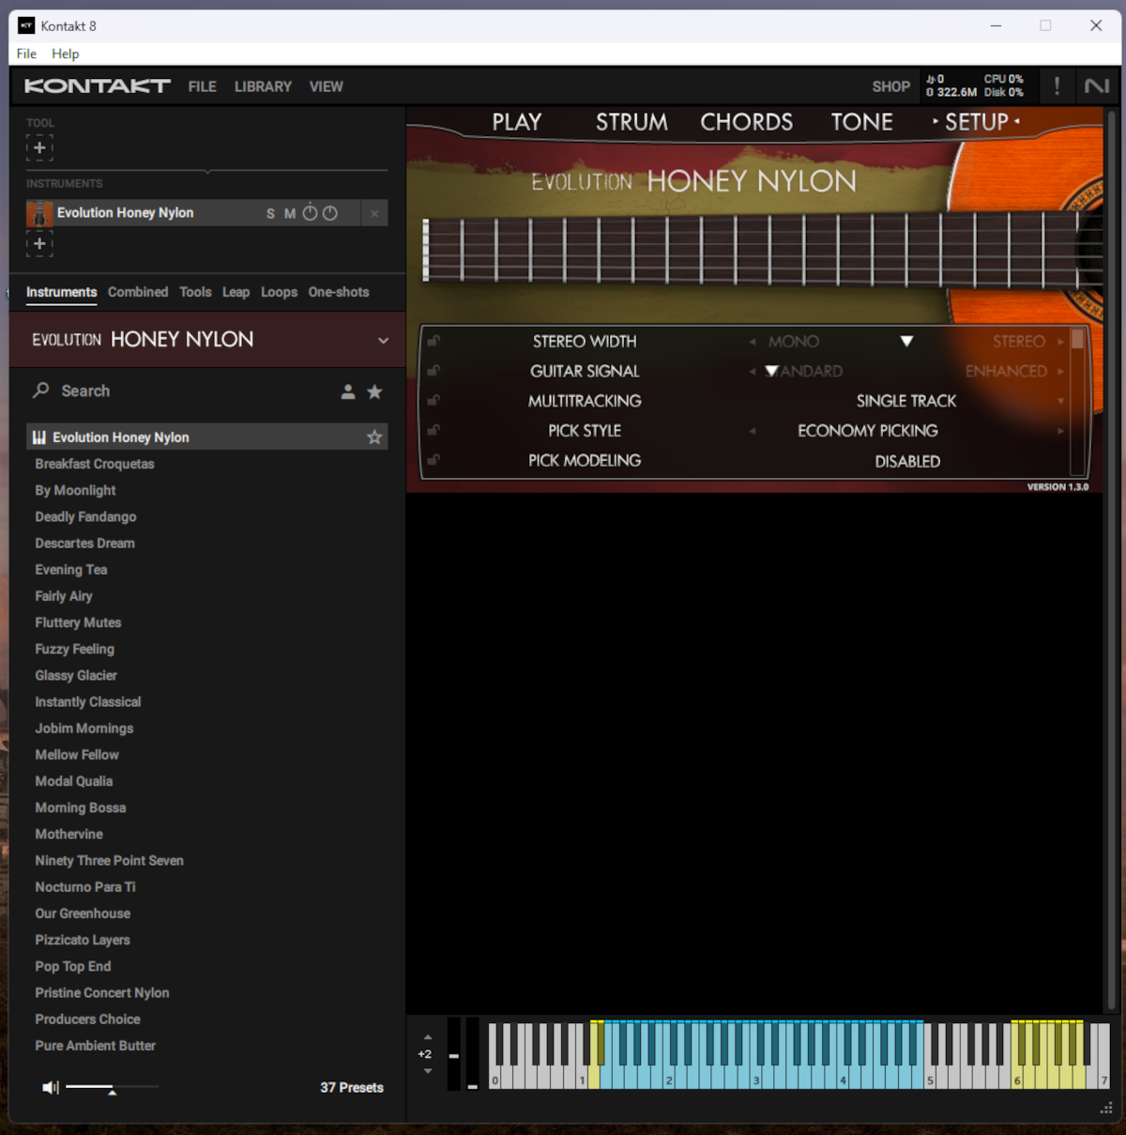
Task: Toggle the MULTITRACKING lock icon
Action: pyautogui.click(x=434, y=401)
